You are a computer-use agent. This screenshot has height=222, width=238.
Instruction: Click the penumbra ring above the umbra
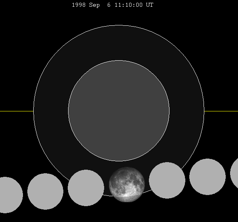119,43
